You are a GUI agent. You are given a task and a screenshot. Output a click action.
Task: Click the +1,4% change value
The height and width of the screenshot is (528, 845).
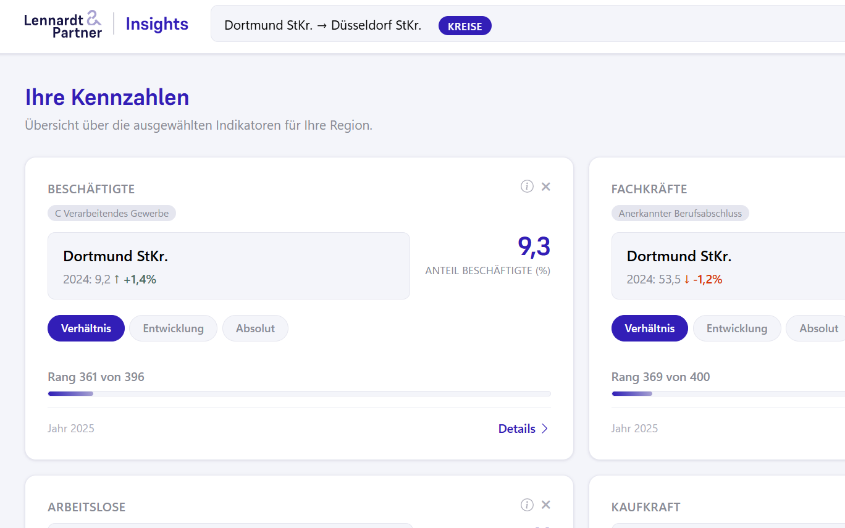coord(140,280)
